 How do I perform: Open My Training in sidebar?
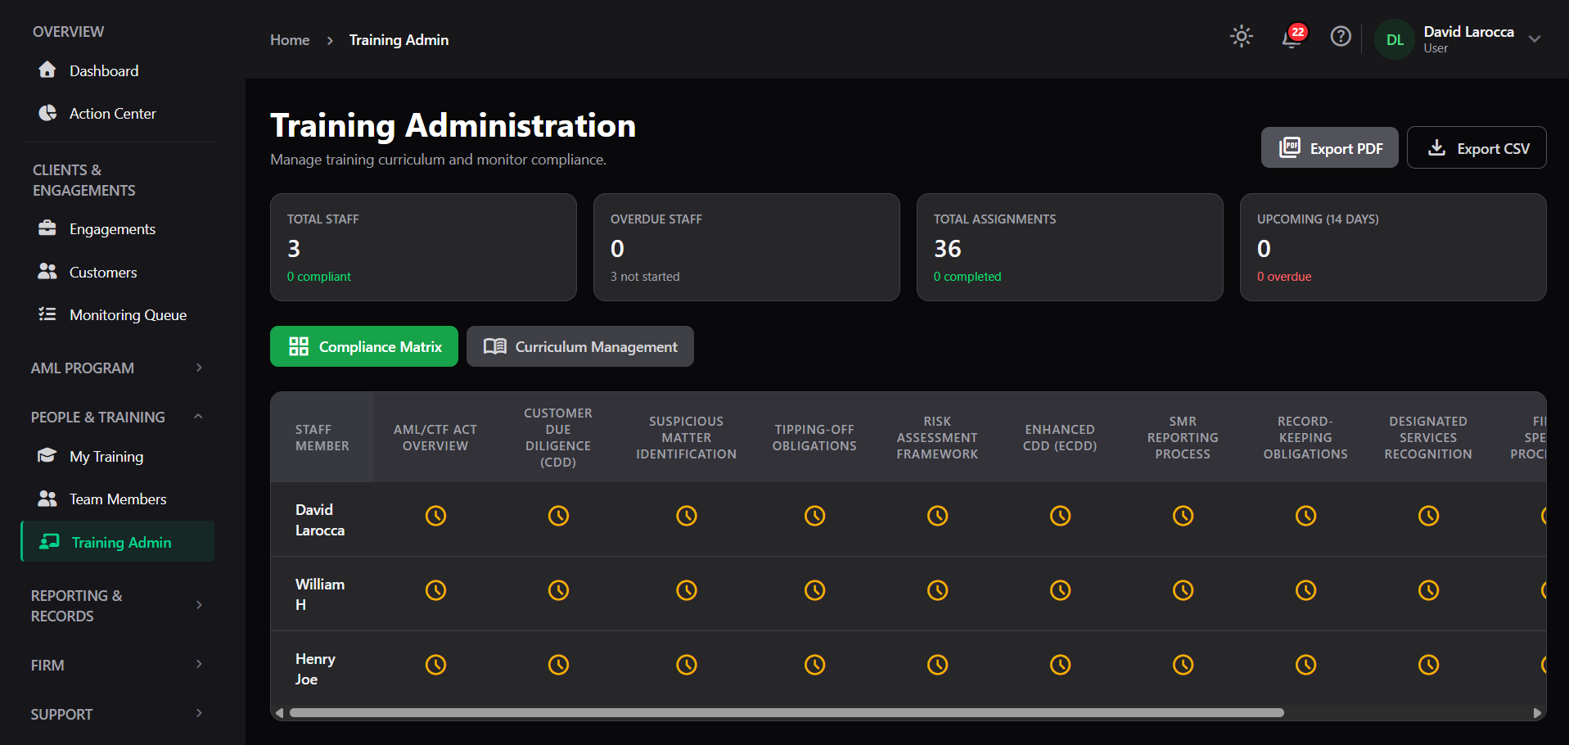[118, 456]
